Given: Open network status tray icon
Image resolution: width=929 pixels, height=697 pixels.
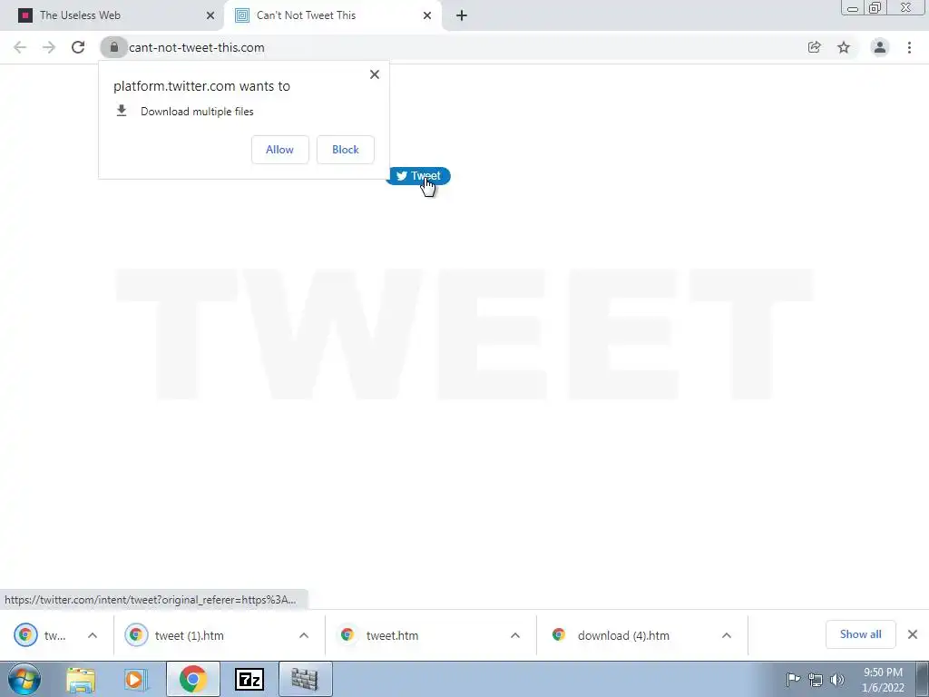Looking at the screenshot, I should pos(816,680).
